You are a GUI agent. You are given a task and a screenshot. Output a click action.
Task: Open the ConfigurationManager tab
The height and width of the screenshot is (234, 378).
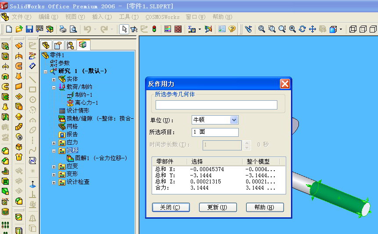point(70,45)
